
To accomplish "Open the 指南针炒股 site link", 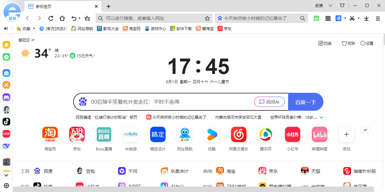I will coord(359,171).
